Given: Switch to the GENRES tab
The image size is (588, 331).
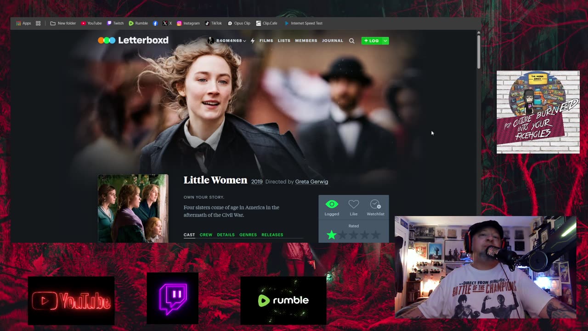Looking at the screenshot, I should click(248, 234).
